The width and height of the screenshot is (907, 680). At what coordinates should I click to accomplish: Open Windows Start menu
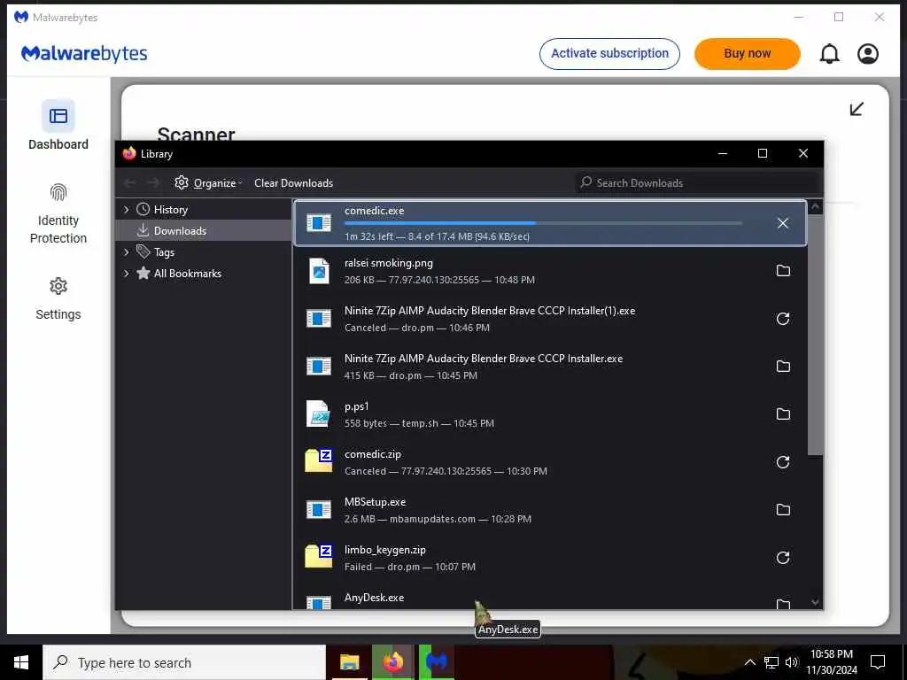click(x=21, y=662)
